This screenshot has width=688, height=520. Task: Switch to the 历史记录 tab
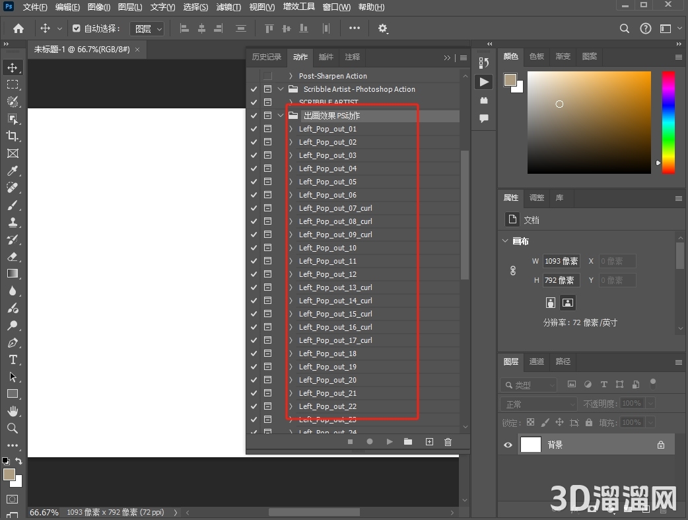tap(267, 57)
